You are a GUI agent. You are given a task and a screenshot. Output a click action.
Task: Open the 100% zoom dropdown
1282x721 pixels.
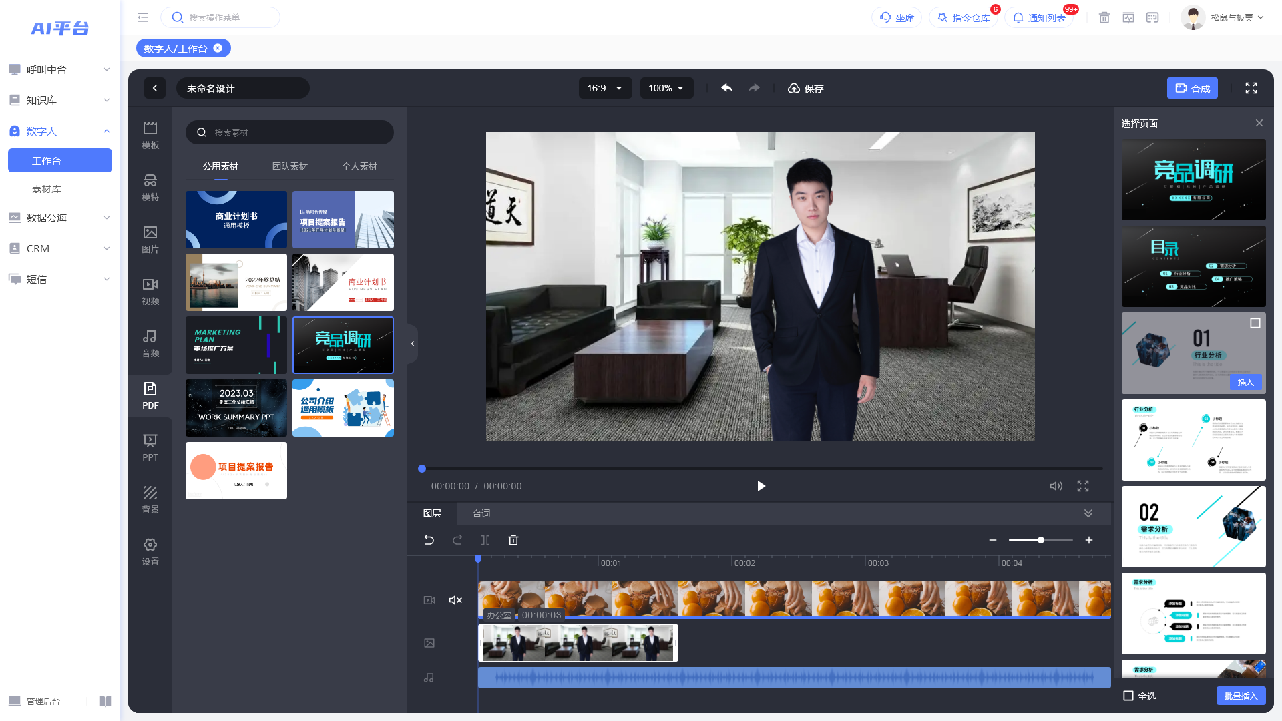point(666,88)
